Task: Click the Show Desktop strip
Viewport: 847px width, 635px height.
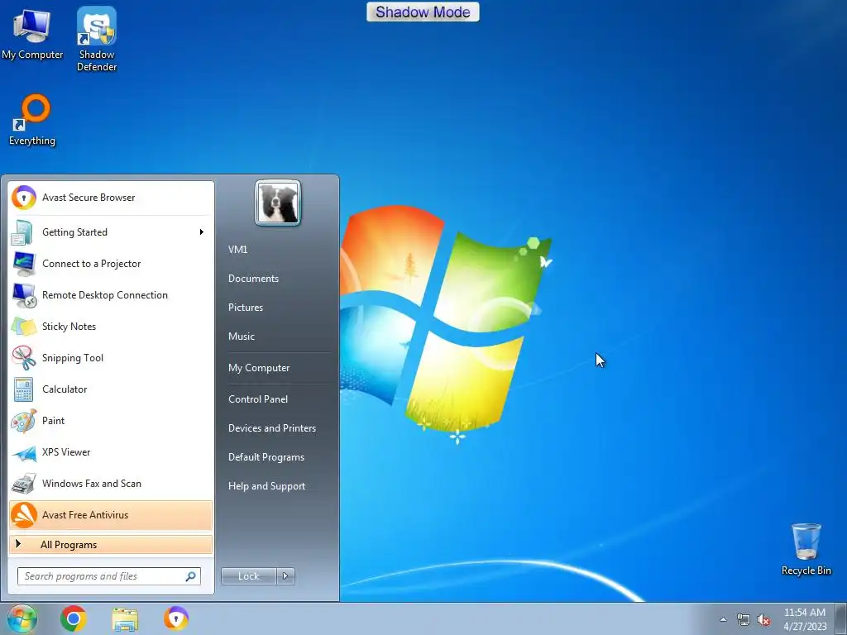Action: pyautogui.click(x=840, y=618)
